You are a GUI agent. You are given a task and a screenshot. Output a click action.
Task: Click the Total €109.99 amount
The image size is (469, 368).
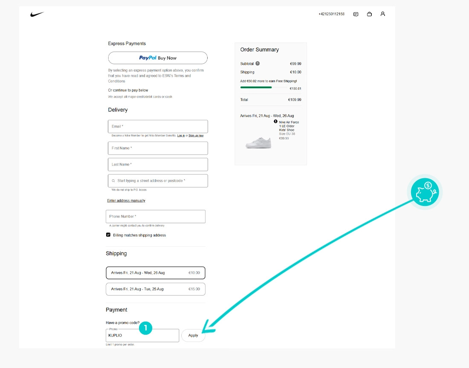coord(295,100)
